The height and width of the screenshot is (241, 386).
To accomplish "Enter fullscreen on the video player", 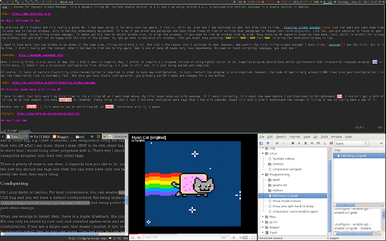I will point(253,237).
